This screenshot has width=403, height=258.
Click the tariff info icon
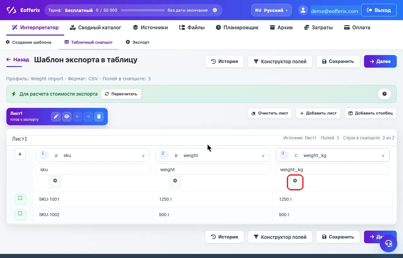(215, 10)
